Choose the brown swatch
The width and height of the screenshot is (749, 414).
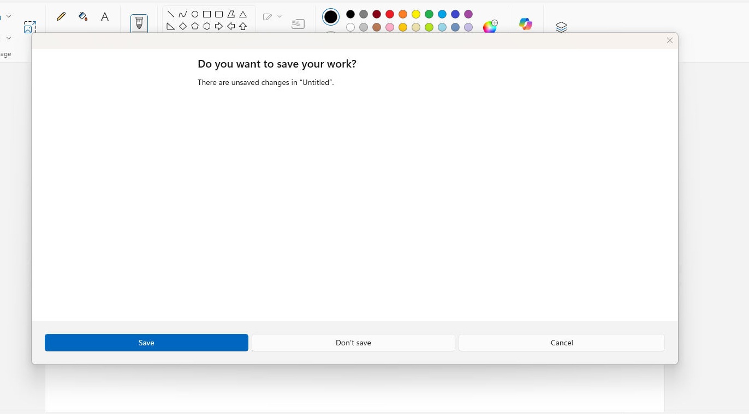point(377,27)
